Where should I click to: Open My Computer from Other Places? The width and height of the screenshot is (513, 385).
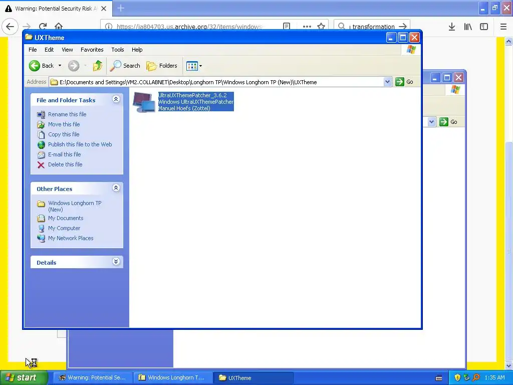coord(64,228)
